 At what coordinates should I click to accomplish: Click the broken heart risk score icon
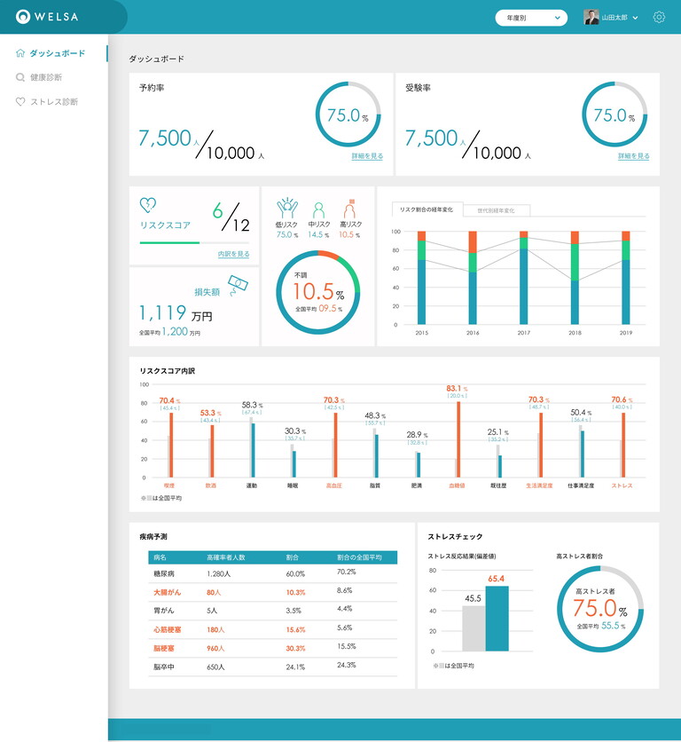[148, 205]
